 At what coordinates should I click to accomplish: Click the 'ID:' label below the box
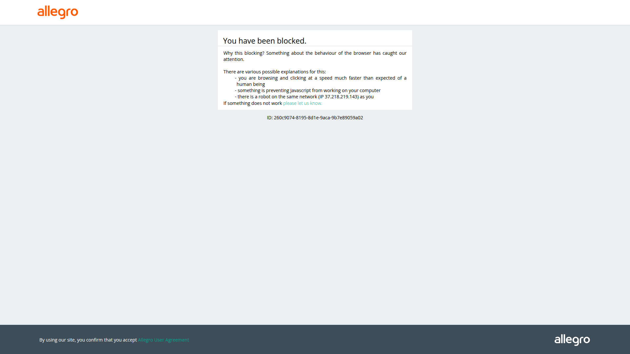tap(270, 118)
